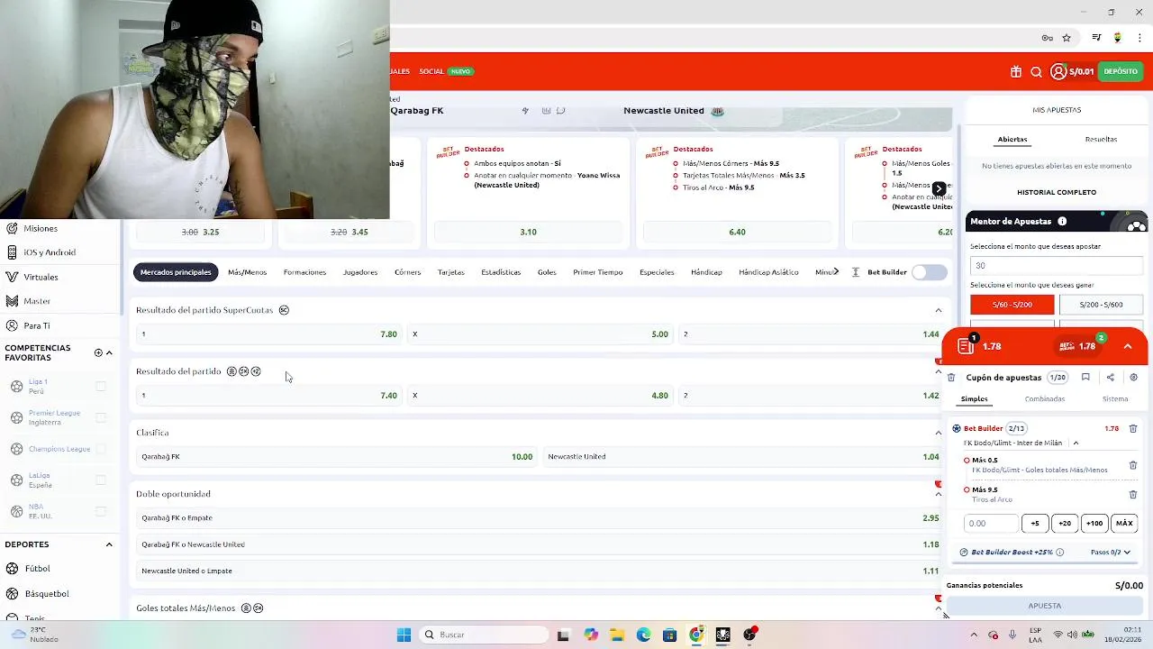Switch to the Sistema coupon tab
This screenshot has width=1153, height=649.
pos(1115,399)
